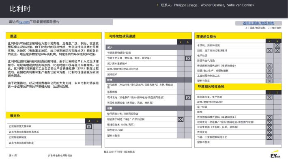Toggle L checkbox for 水消耗、污染和排污
Viewport: 288px width, 162px height.
pos(277,45)
